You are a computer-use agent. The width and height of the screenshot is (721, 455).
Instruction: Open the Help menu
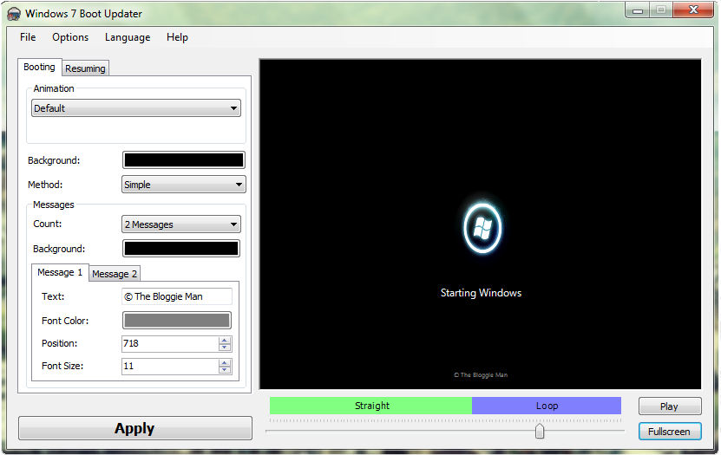177,37
